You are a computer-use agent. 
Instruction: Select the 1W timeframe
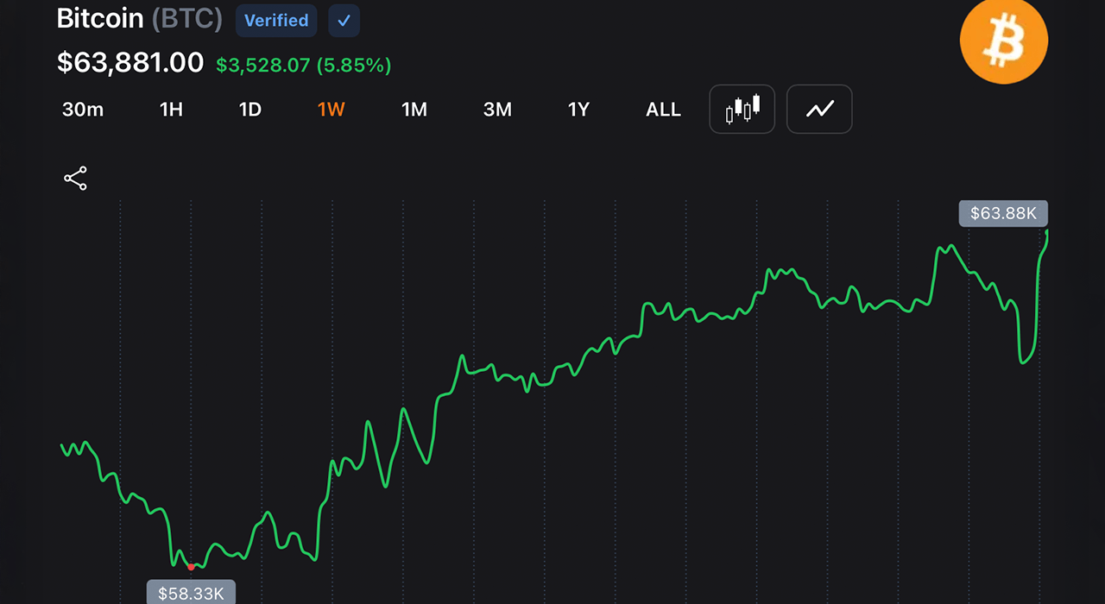[x=331, y=110]
